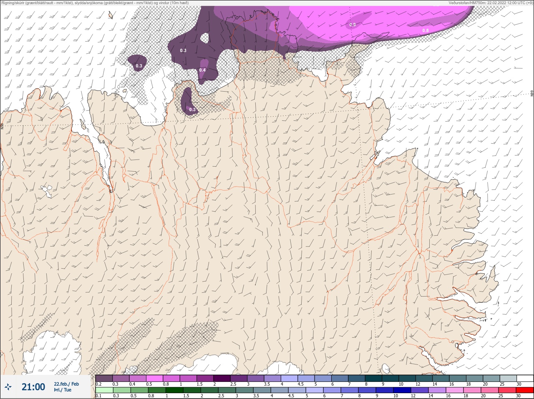Click the 20 label in the lower legend scale
Image resolution: width=534 pixels, height=399 pixels.
click(x=483, y=396)
